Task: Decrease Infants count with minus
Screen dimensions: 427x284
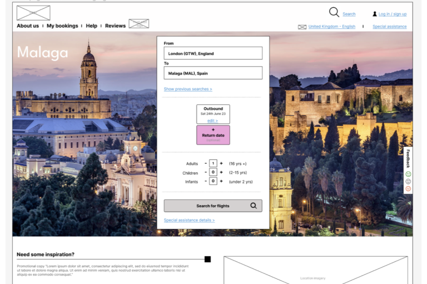Action: pos(206,181)
